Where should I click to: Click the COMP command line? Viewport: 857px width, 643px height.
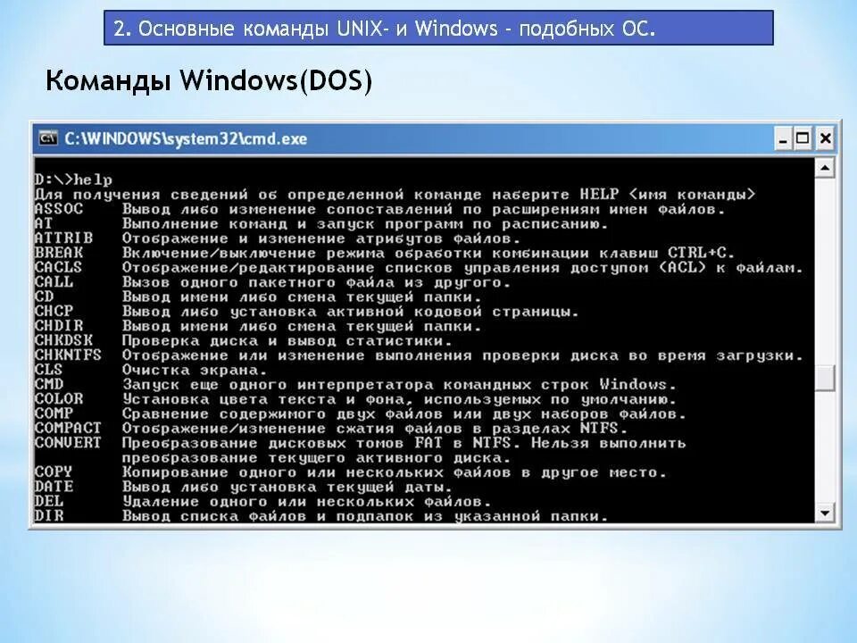(x=360, y=413)
